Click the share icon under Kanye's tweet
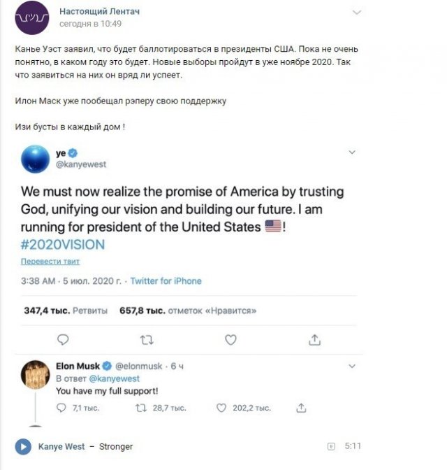 point(315,340)
